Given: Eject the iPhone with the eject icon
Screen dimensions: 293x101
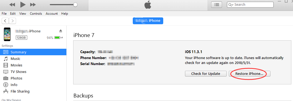Looking at the screenshot, I should [x=61, y=31].
